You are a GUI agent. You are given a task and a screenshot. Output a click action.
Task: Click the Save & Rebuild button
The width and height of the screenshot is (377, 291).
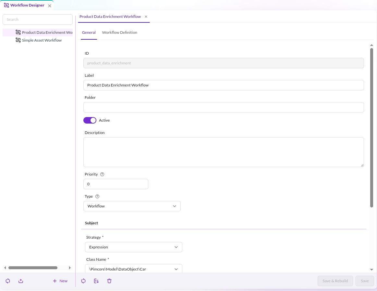pos(335,281)
